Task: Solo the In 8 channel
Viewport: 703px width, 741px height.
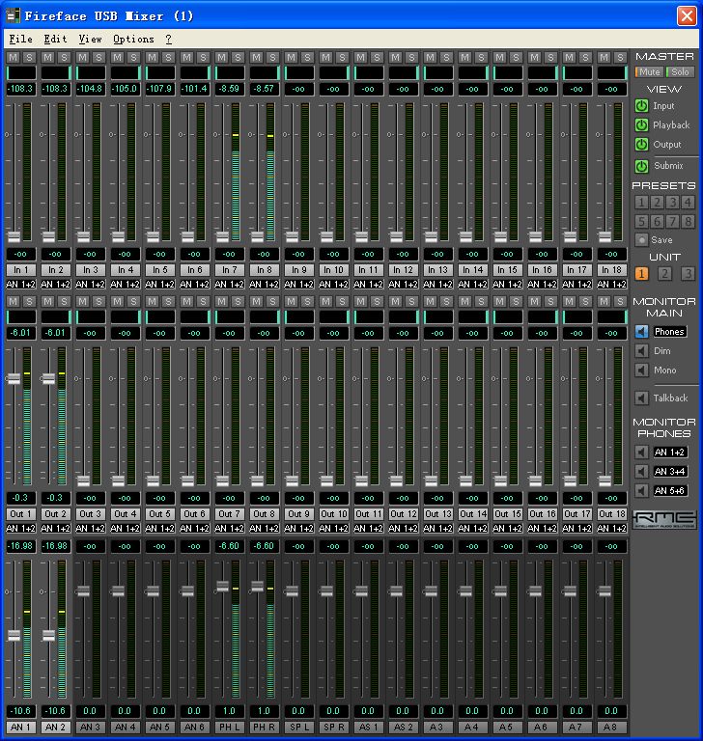Action: [272, 58]
